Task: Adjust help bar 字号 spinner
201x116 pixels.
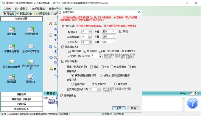Action: click(195, 93)
